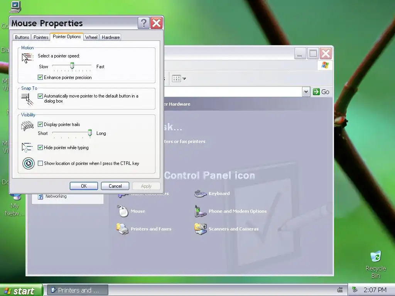Switch to the Wheel tab
This screenshot has height=296, width=395.
coord(91,37)
